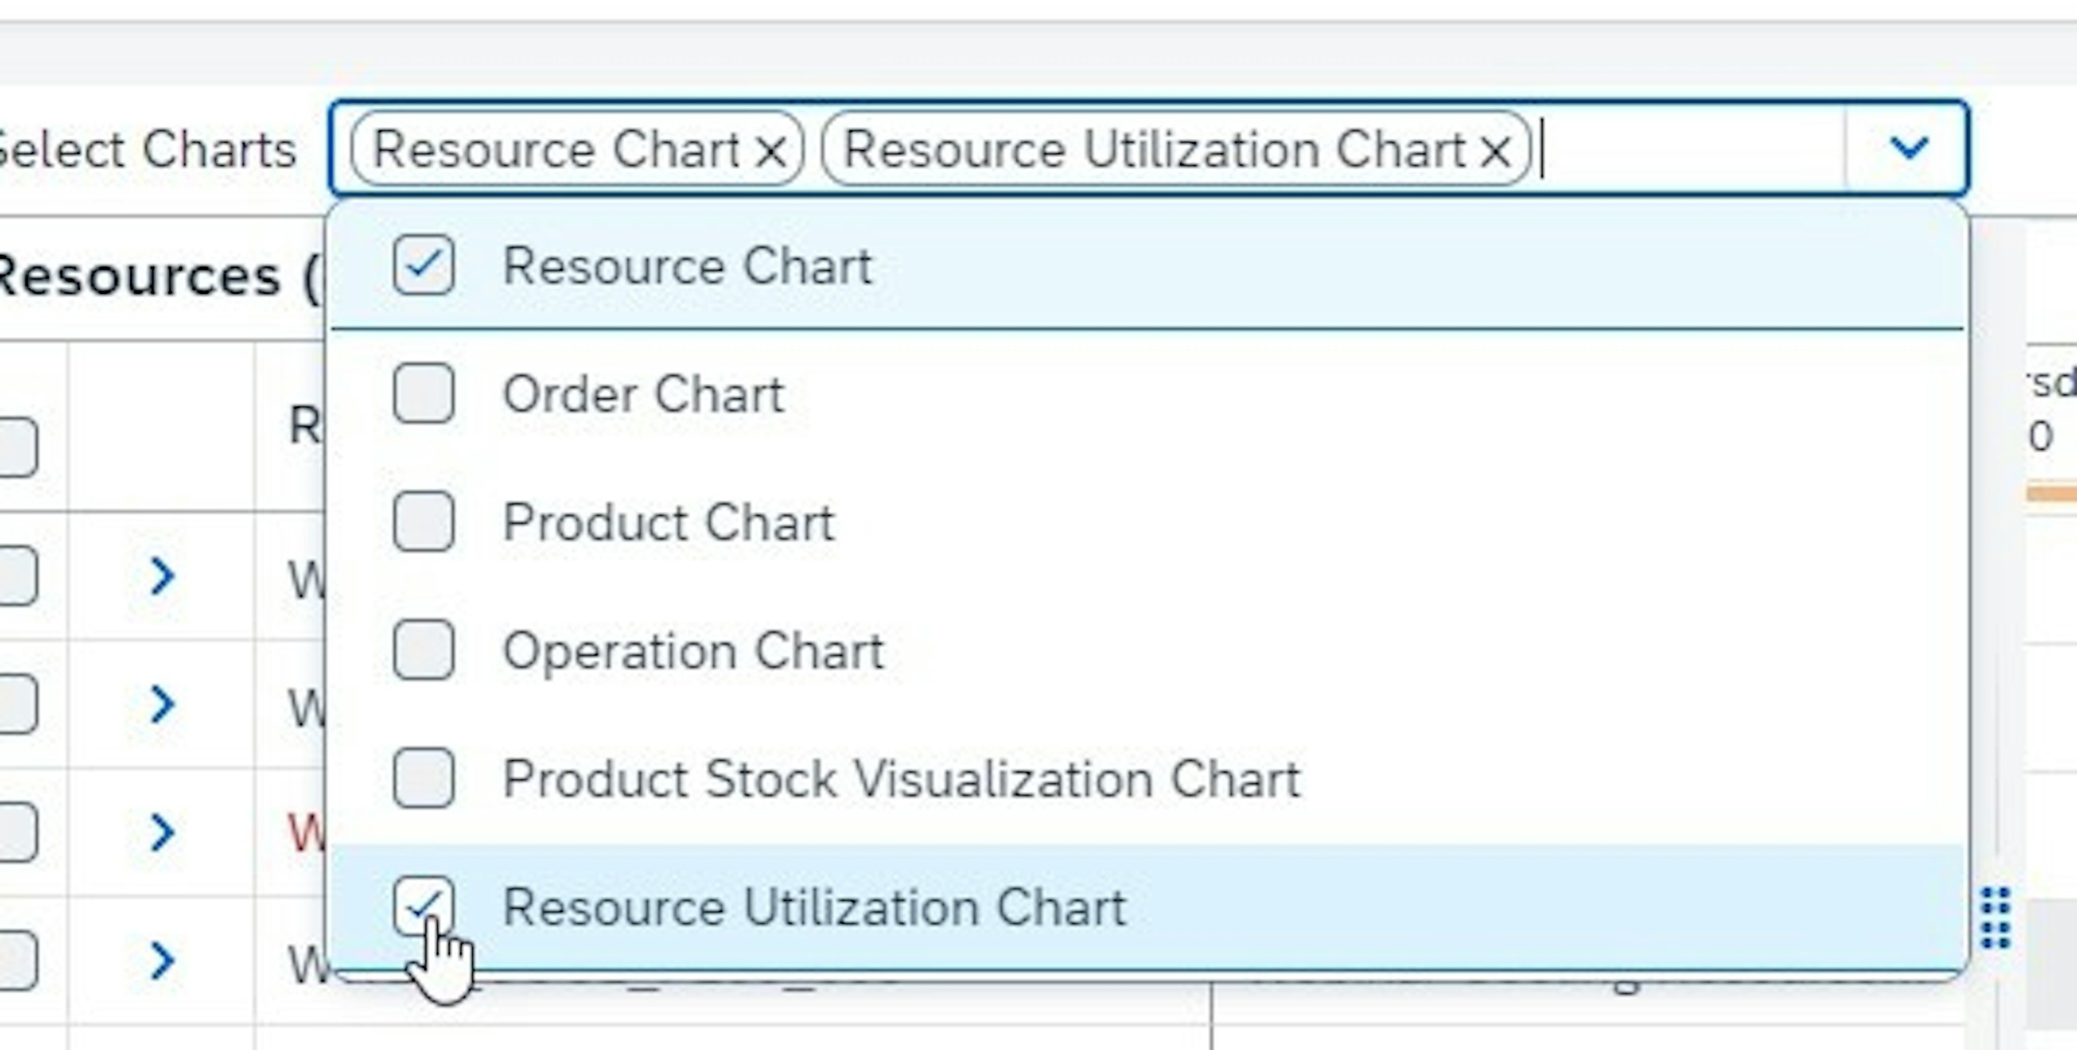Select the Order Chart list entry
Image resolution: width=2077 pixels, height=1050 pixels.
click(642, 394)
